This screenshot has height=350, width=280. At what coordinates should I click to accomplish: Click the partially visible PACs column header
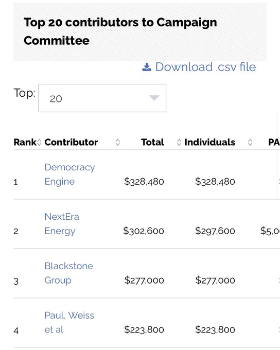274,142
